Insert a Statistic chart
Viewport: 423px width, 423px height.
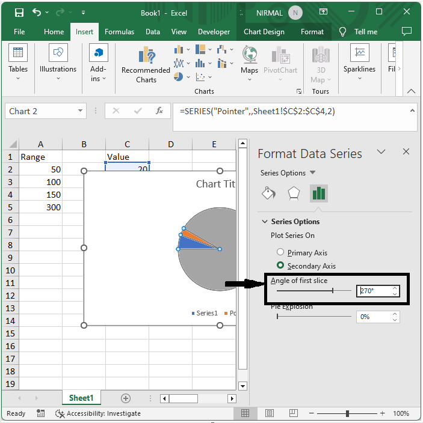(x=200, y=64)
